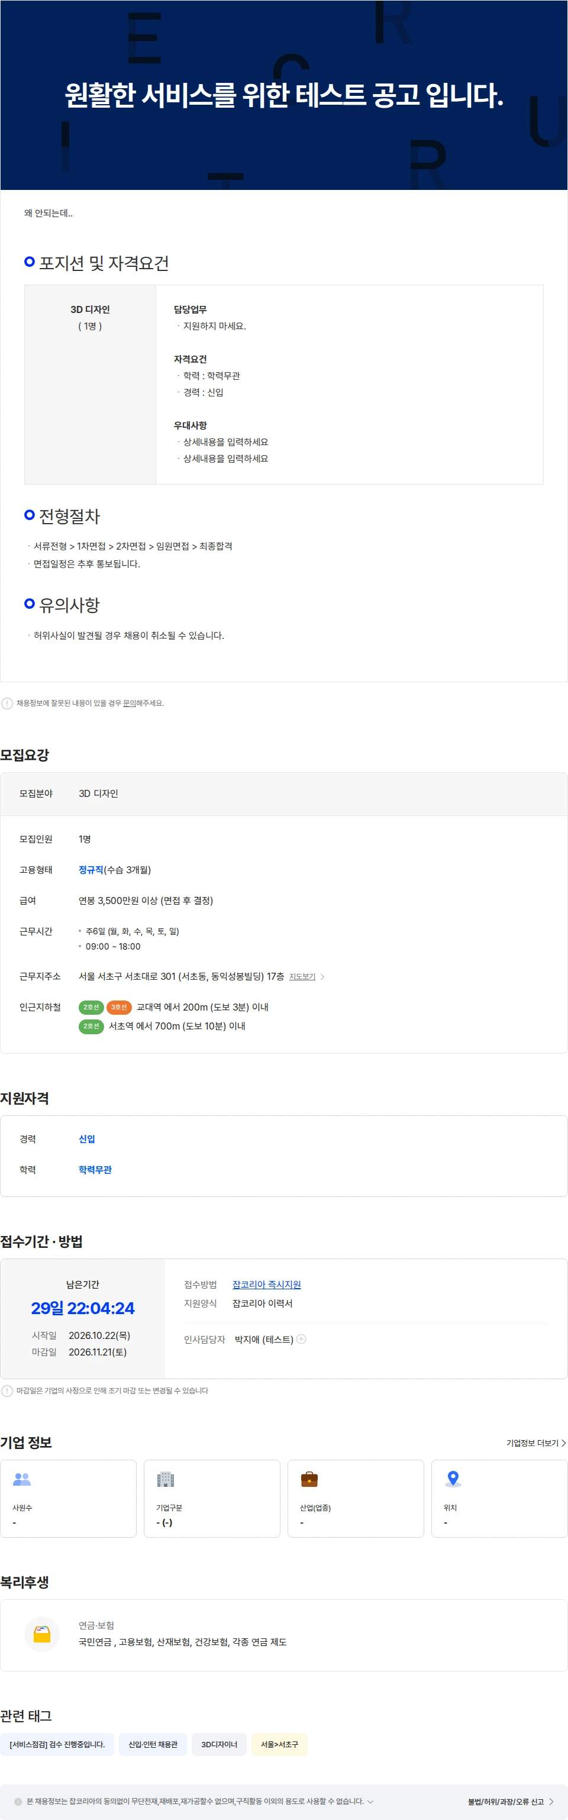Click the 신입 career link
The height and width of the screenshot is (1820, 568).
tap(87, 1139)
